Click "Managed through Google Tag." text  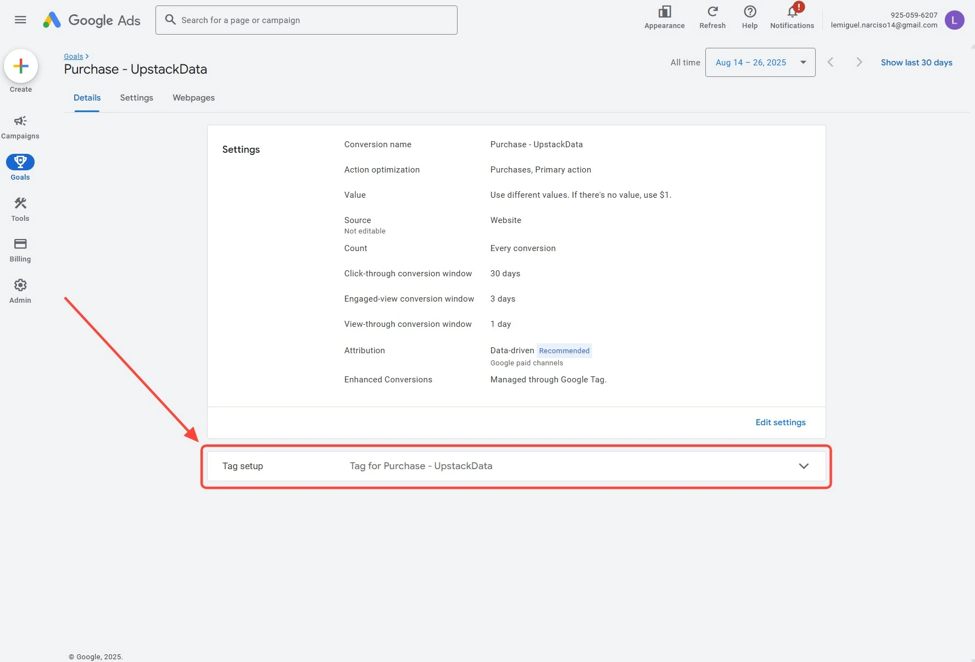[x=548, y=380]
